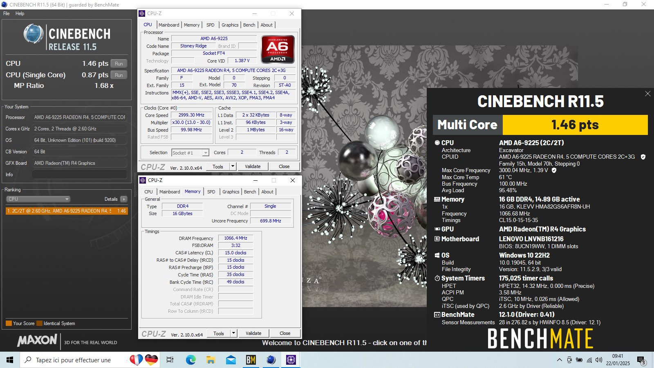The width and height of the screenshot is (654, 368).
Task: Launch Microsoft Edge from the taskbar
Action: click(x=190, y=360)
